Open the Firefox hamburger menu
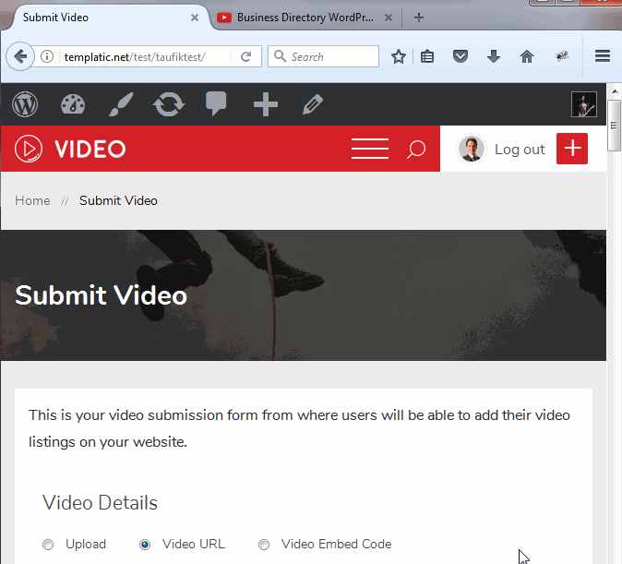The height and width of the screenshot is (564, 622). tap(603, 56)
